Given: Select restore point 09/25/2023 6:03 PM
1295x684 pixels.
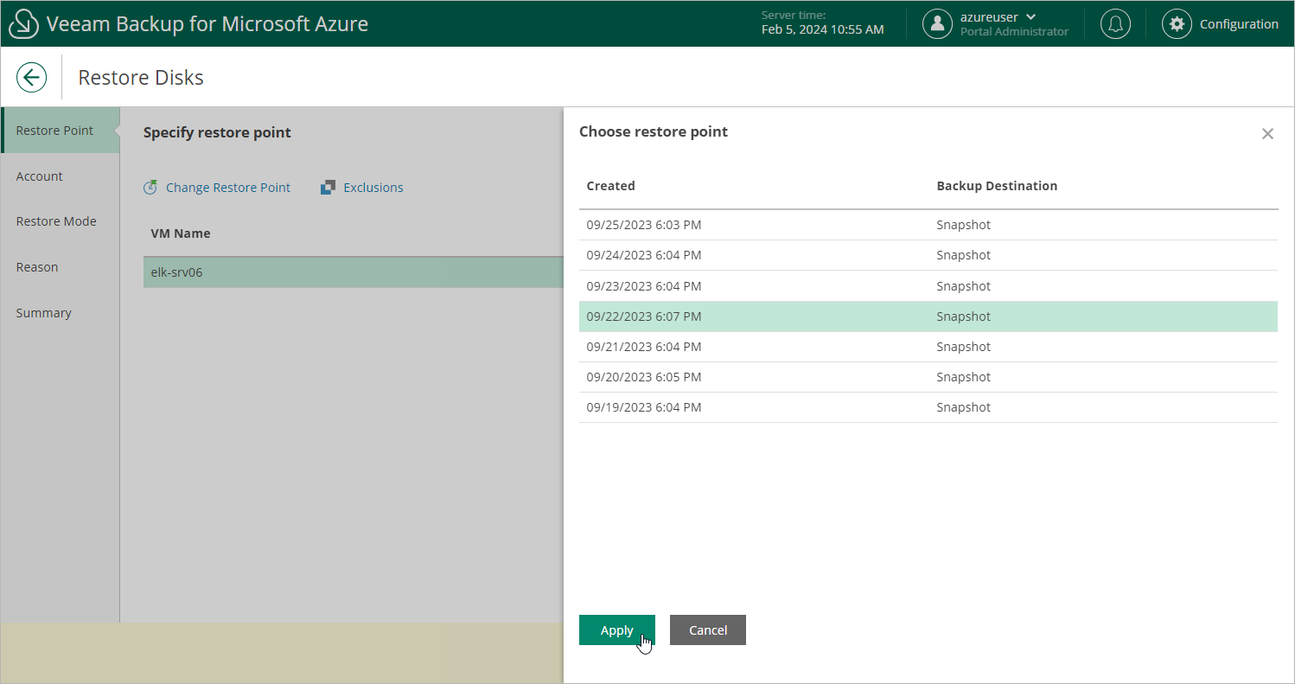Looking at the screenshot, I should tap(928, 225).
